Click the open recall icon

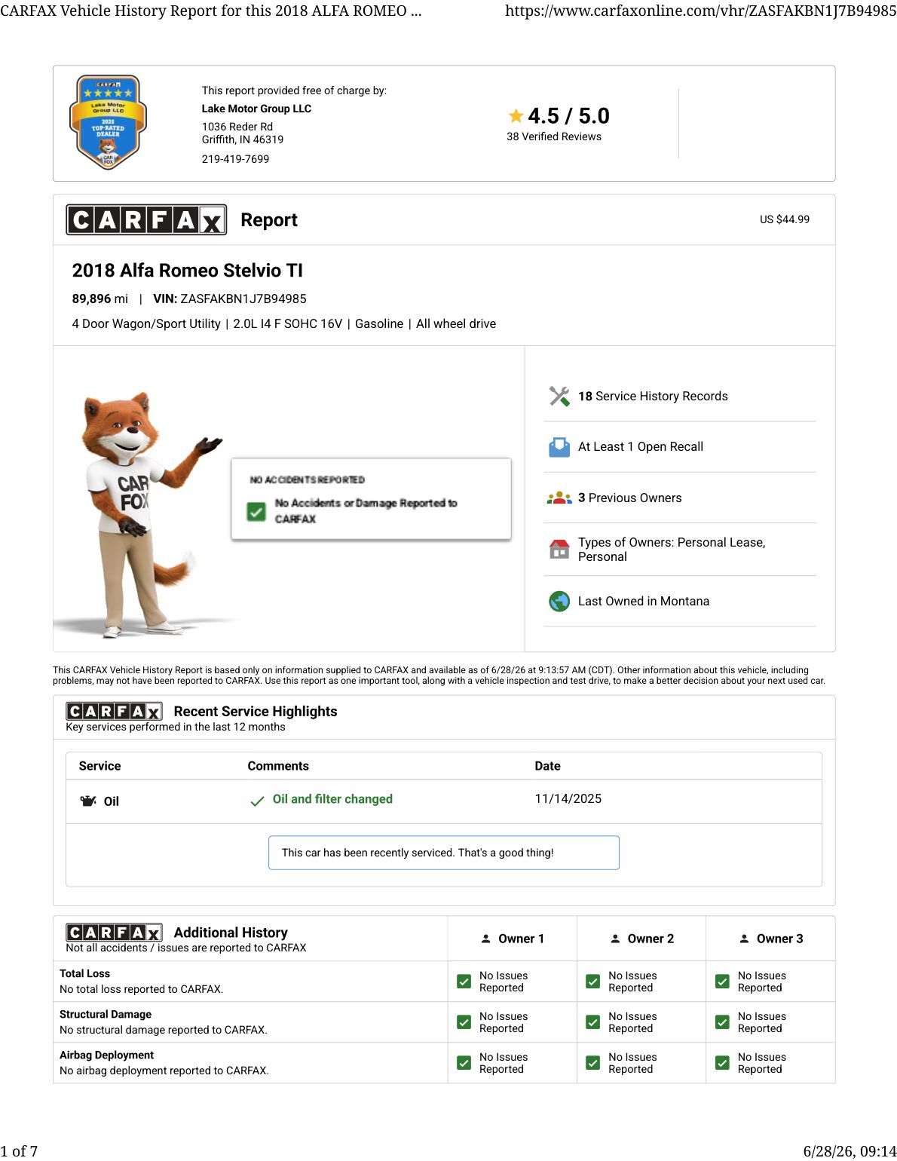[559, 447]
